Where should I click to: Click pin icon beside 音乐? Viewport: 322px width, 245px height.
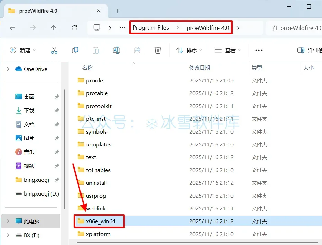57,152
